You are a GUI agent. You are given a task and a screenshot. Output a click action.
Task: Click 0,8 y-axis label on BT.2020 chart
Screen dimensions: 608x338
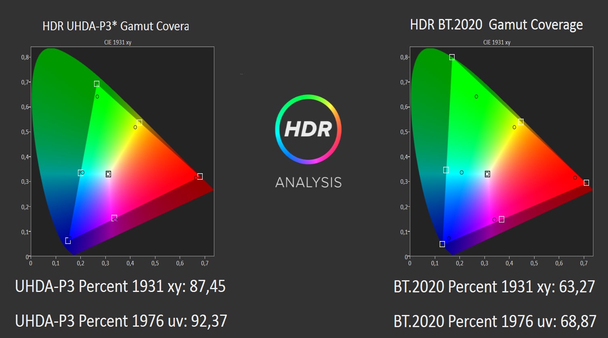coord(404,57)
